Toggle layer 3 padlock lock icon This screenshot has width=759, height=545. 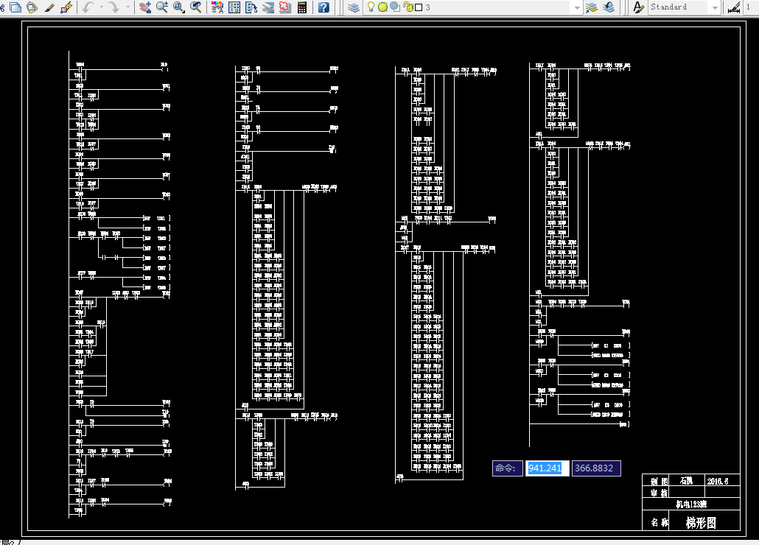pyautogui.click(x=408, y=7)
